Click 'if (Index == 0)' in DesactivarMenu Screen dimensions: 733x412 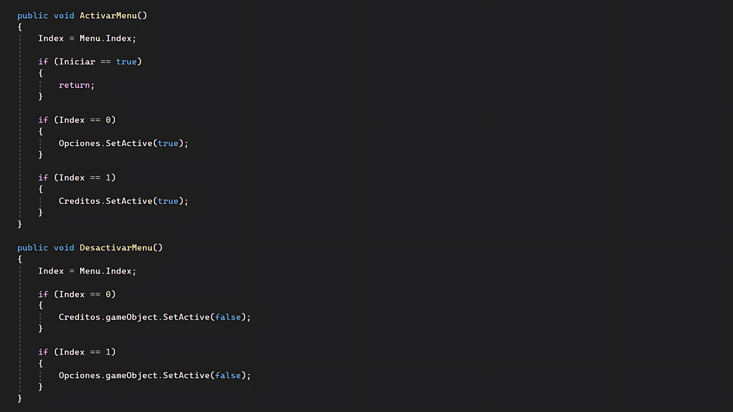tap(77, 295)
